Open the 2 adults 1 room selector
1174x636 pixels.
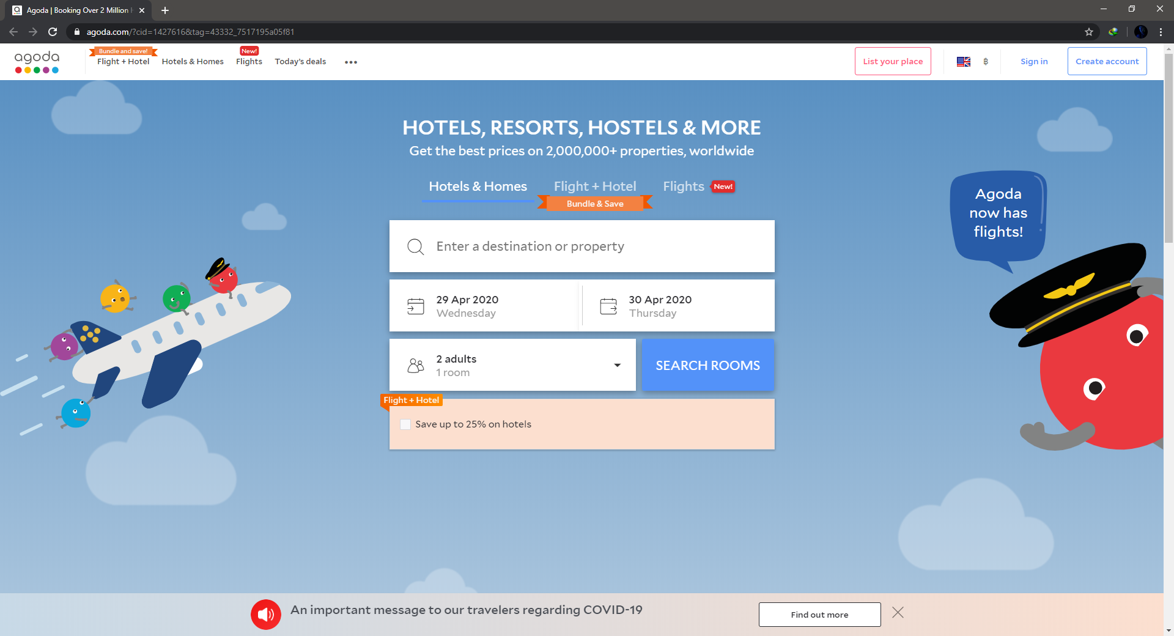coord(512,365)
